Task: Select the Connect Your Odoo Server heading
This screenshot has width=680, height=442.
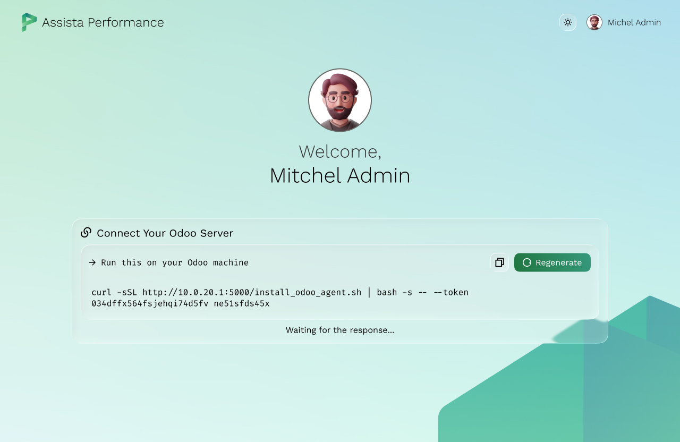Action: 165,233
